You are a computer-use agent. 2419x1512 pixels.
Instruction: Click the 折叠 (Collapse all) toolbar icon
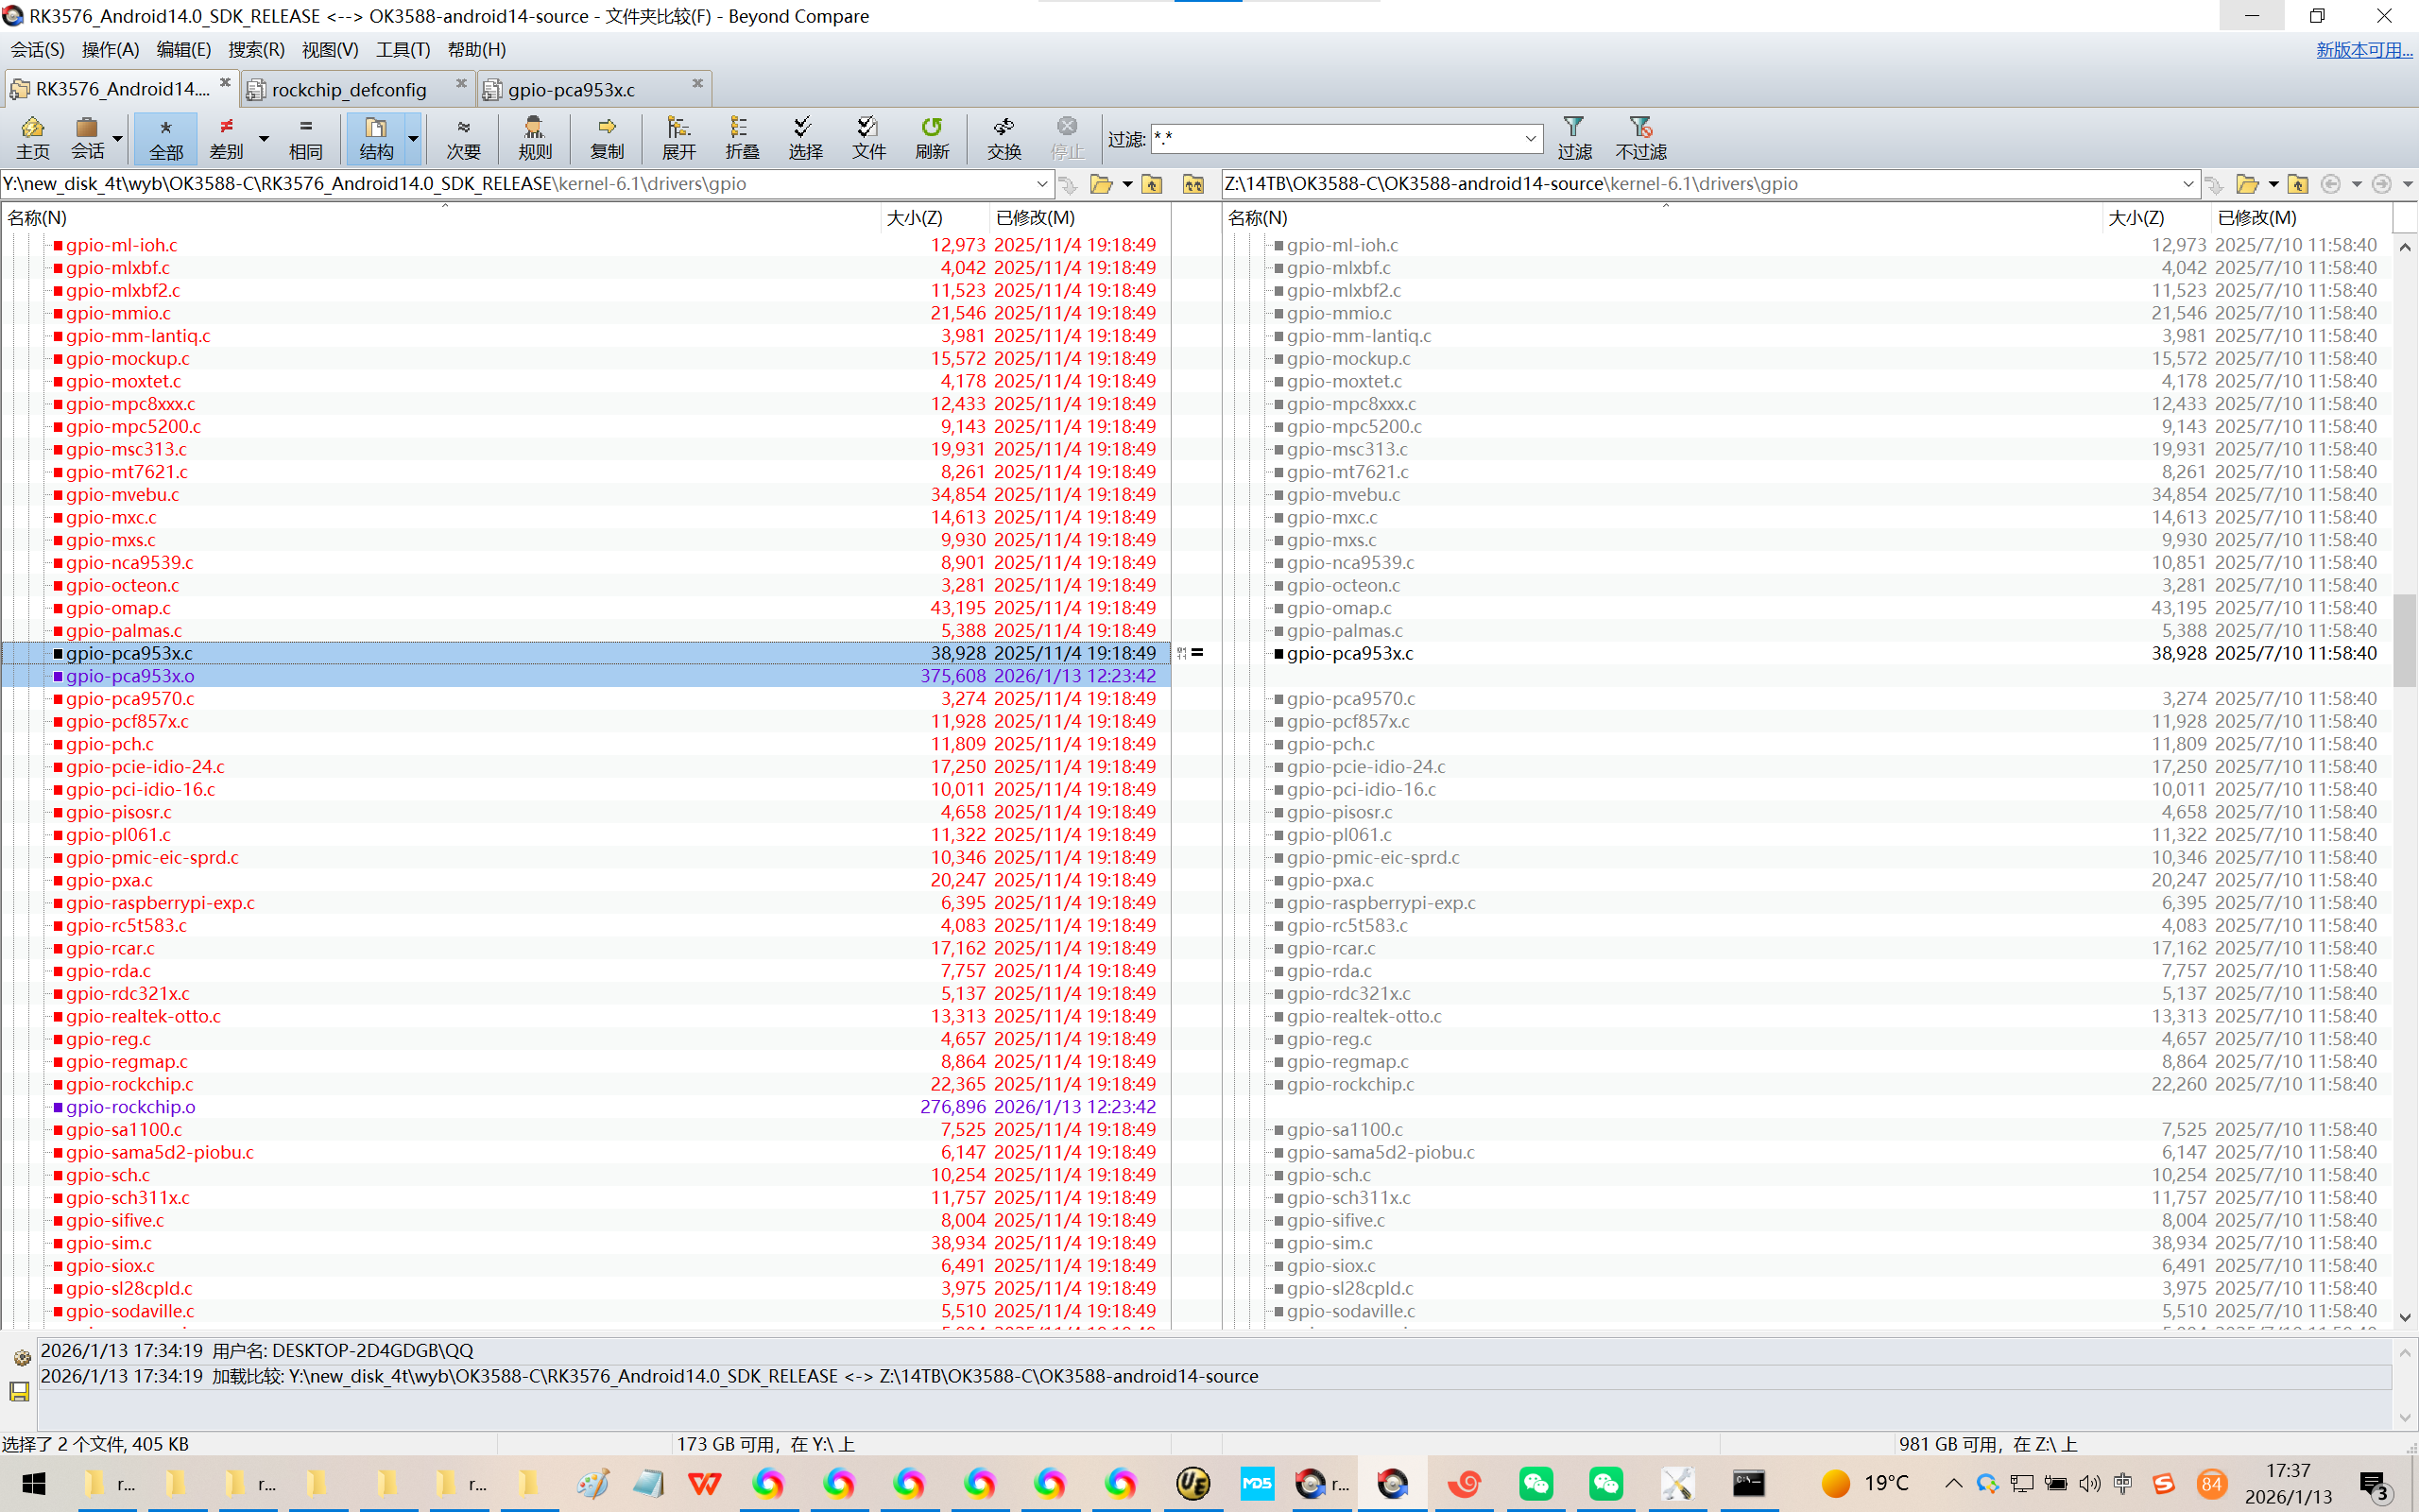741,137
